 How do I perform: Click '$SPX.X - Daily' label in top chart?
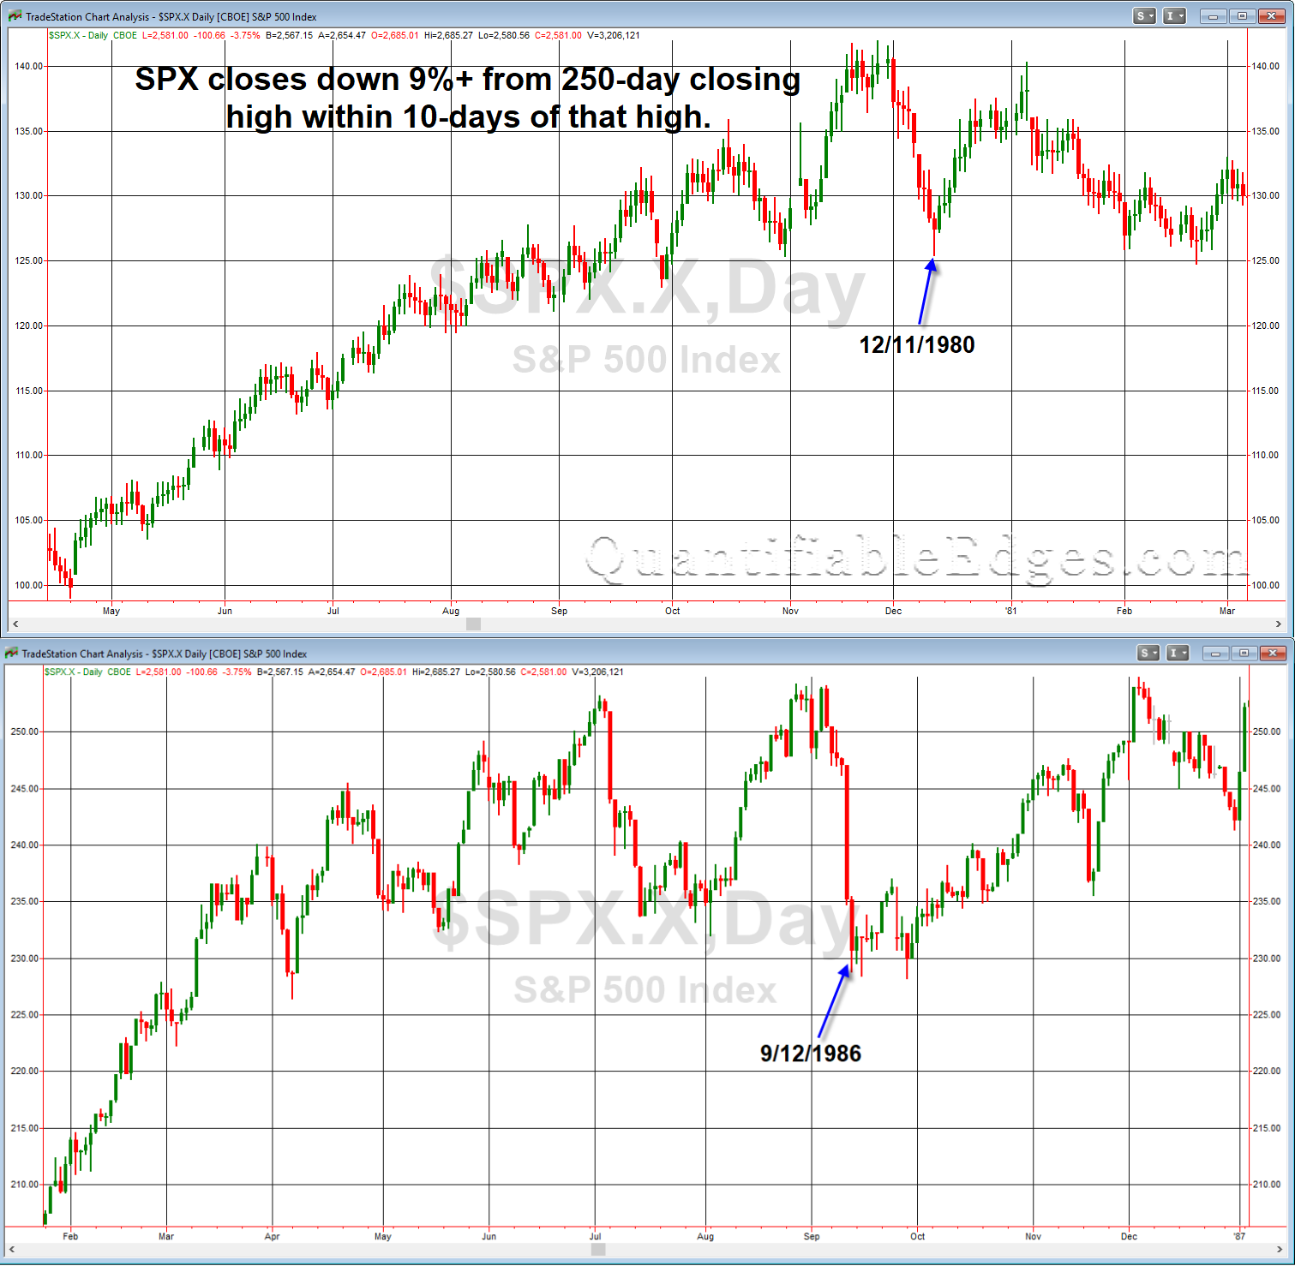click(78, 36)
